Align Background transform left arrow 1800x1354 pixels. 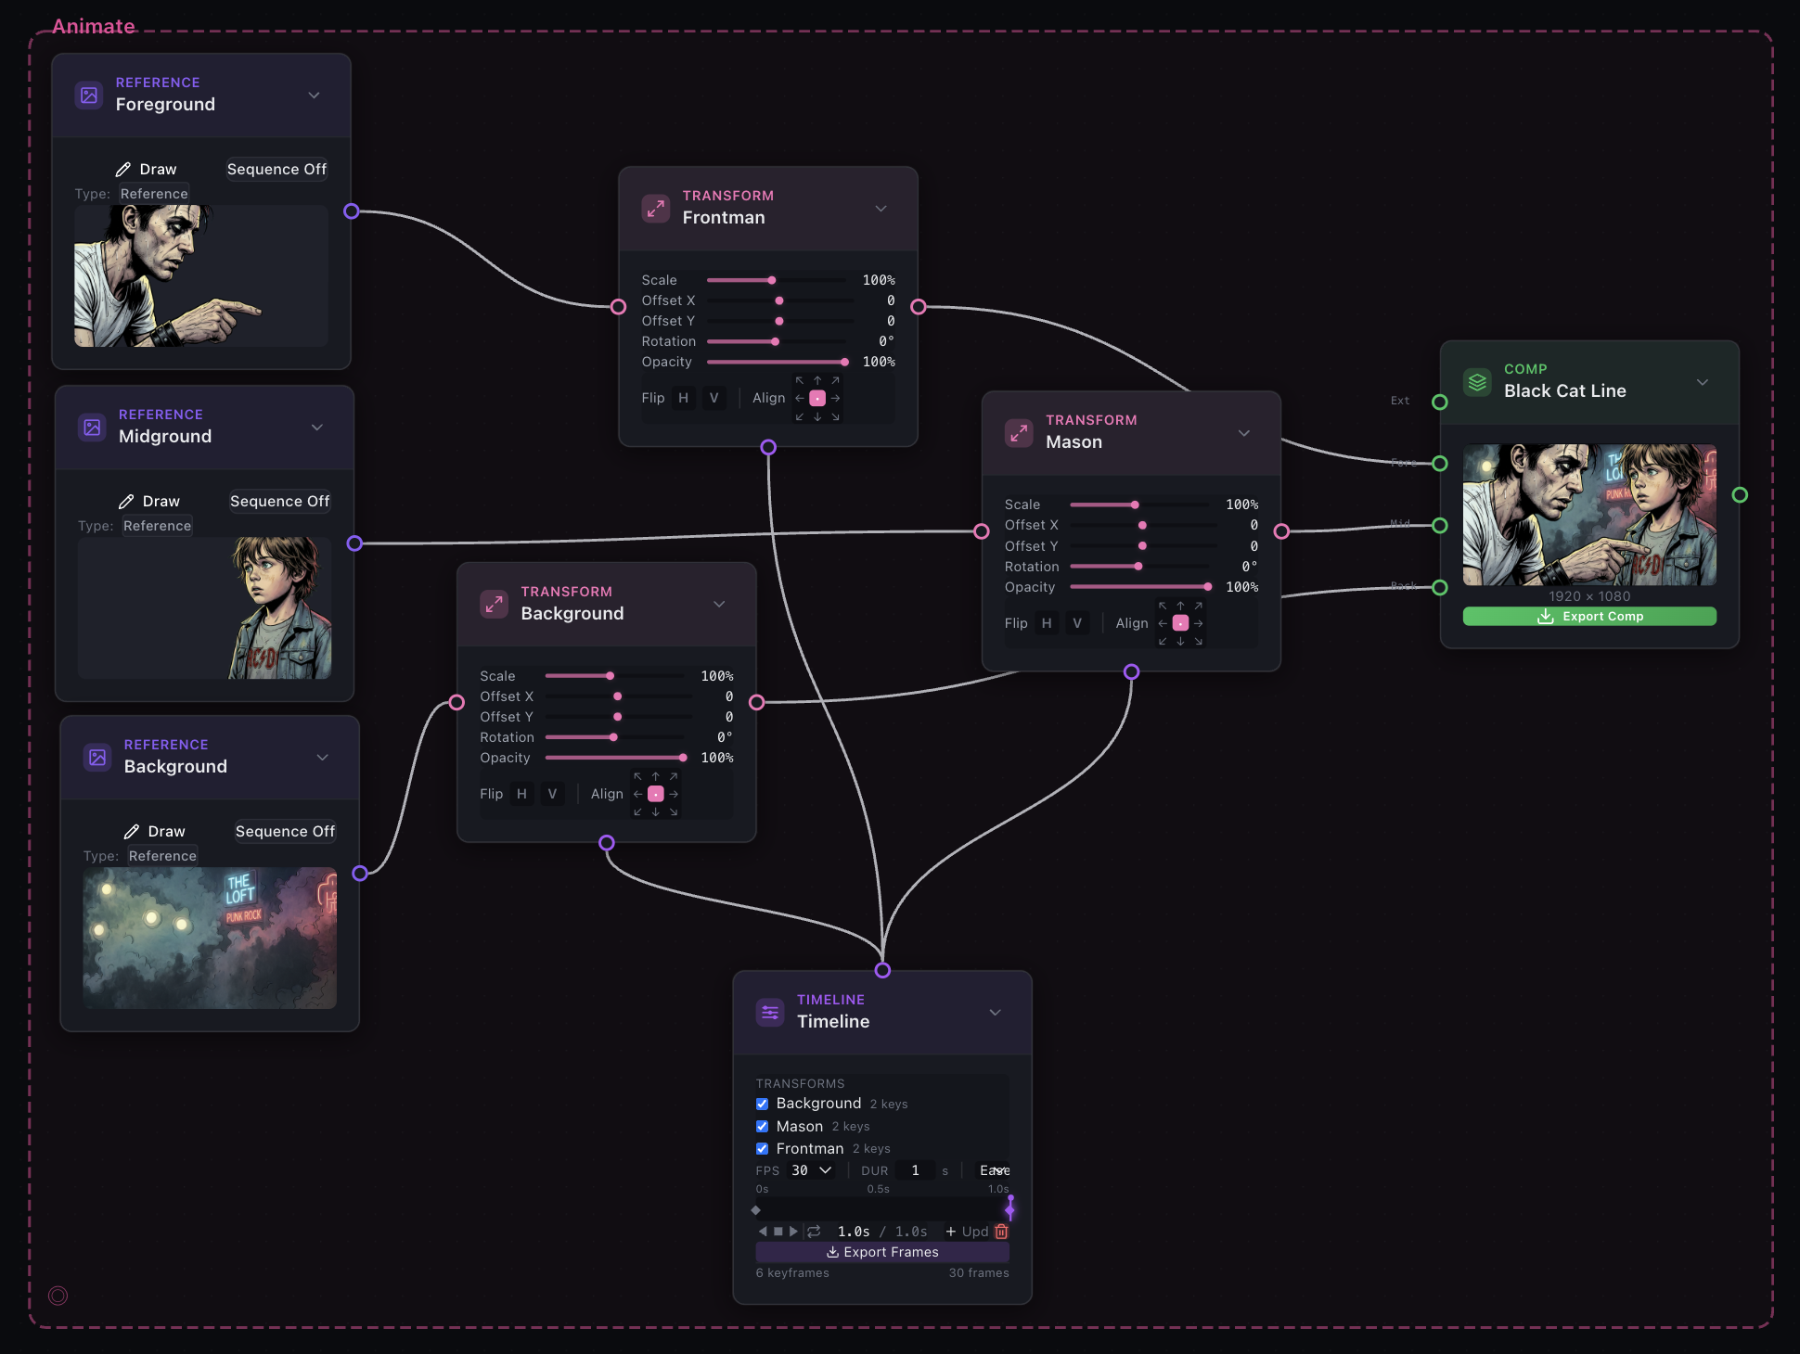point(637,794)
